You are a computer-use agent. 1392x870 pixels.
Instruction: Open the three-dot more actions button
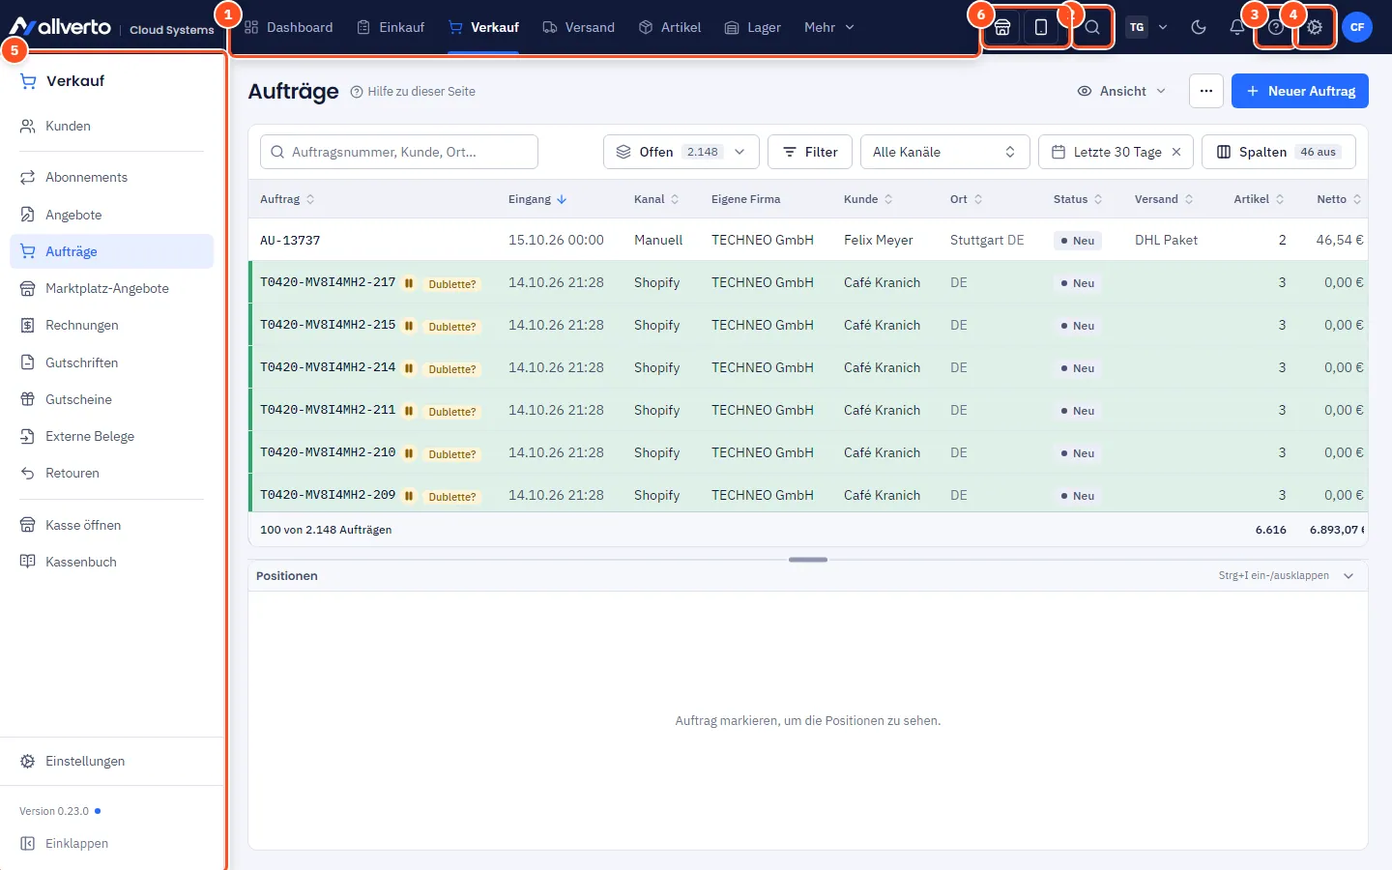[x=1206, y=91]
